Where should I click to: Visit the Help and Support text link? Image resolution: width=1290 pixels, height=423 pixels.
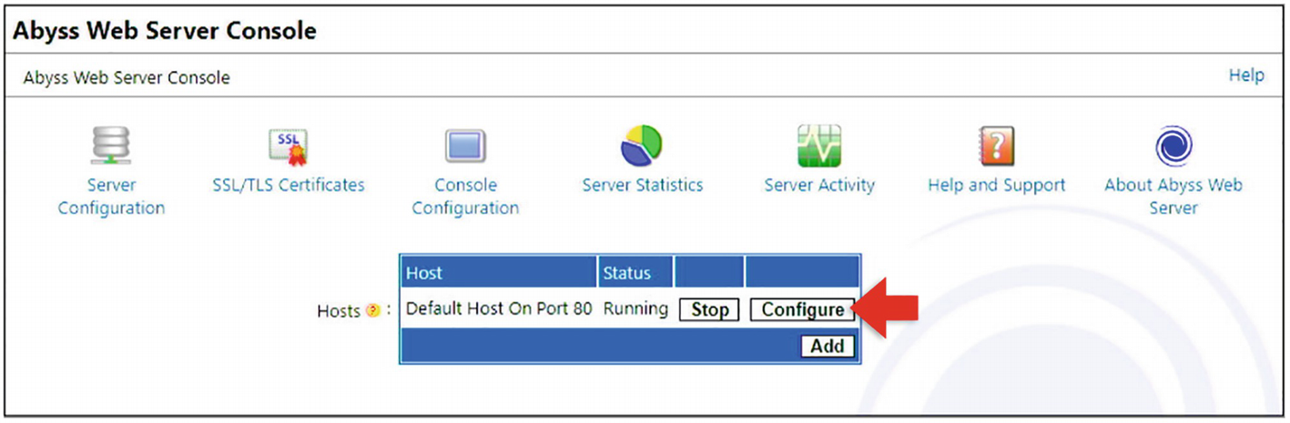tap(996, 186)
